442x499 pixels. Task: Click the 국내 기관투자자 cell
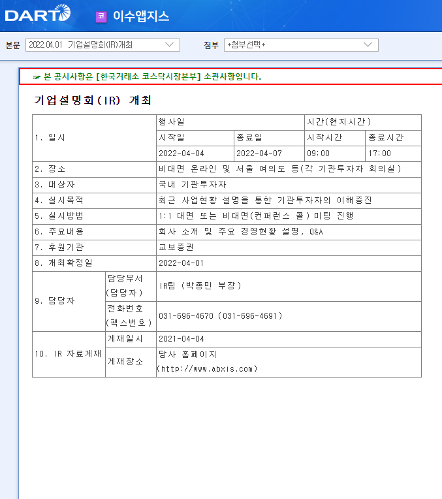[289, 185]
